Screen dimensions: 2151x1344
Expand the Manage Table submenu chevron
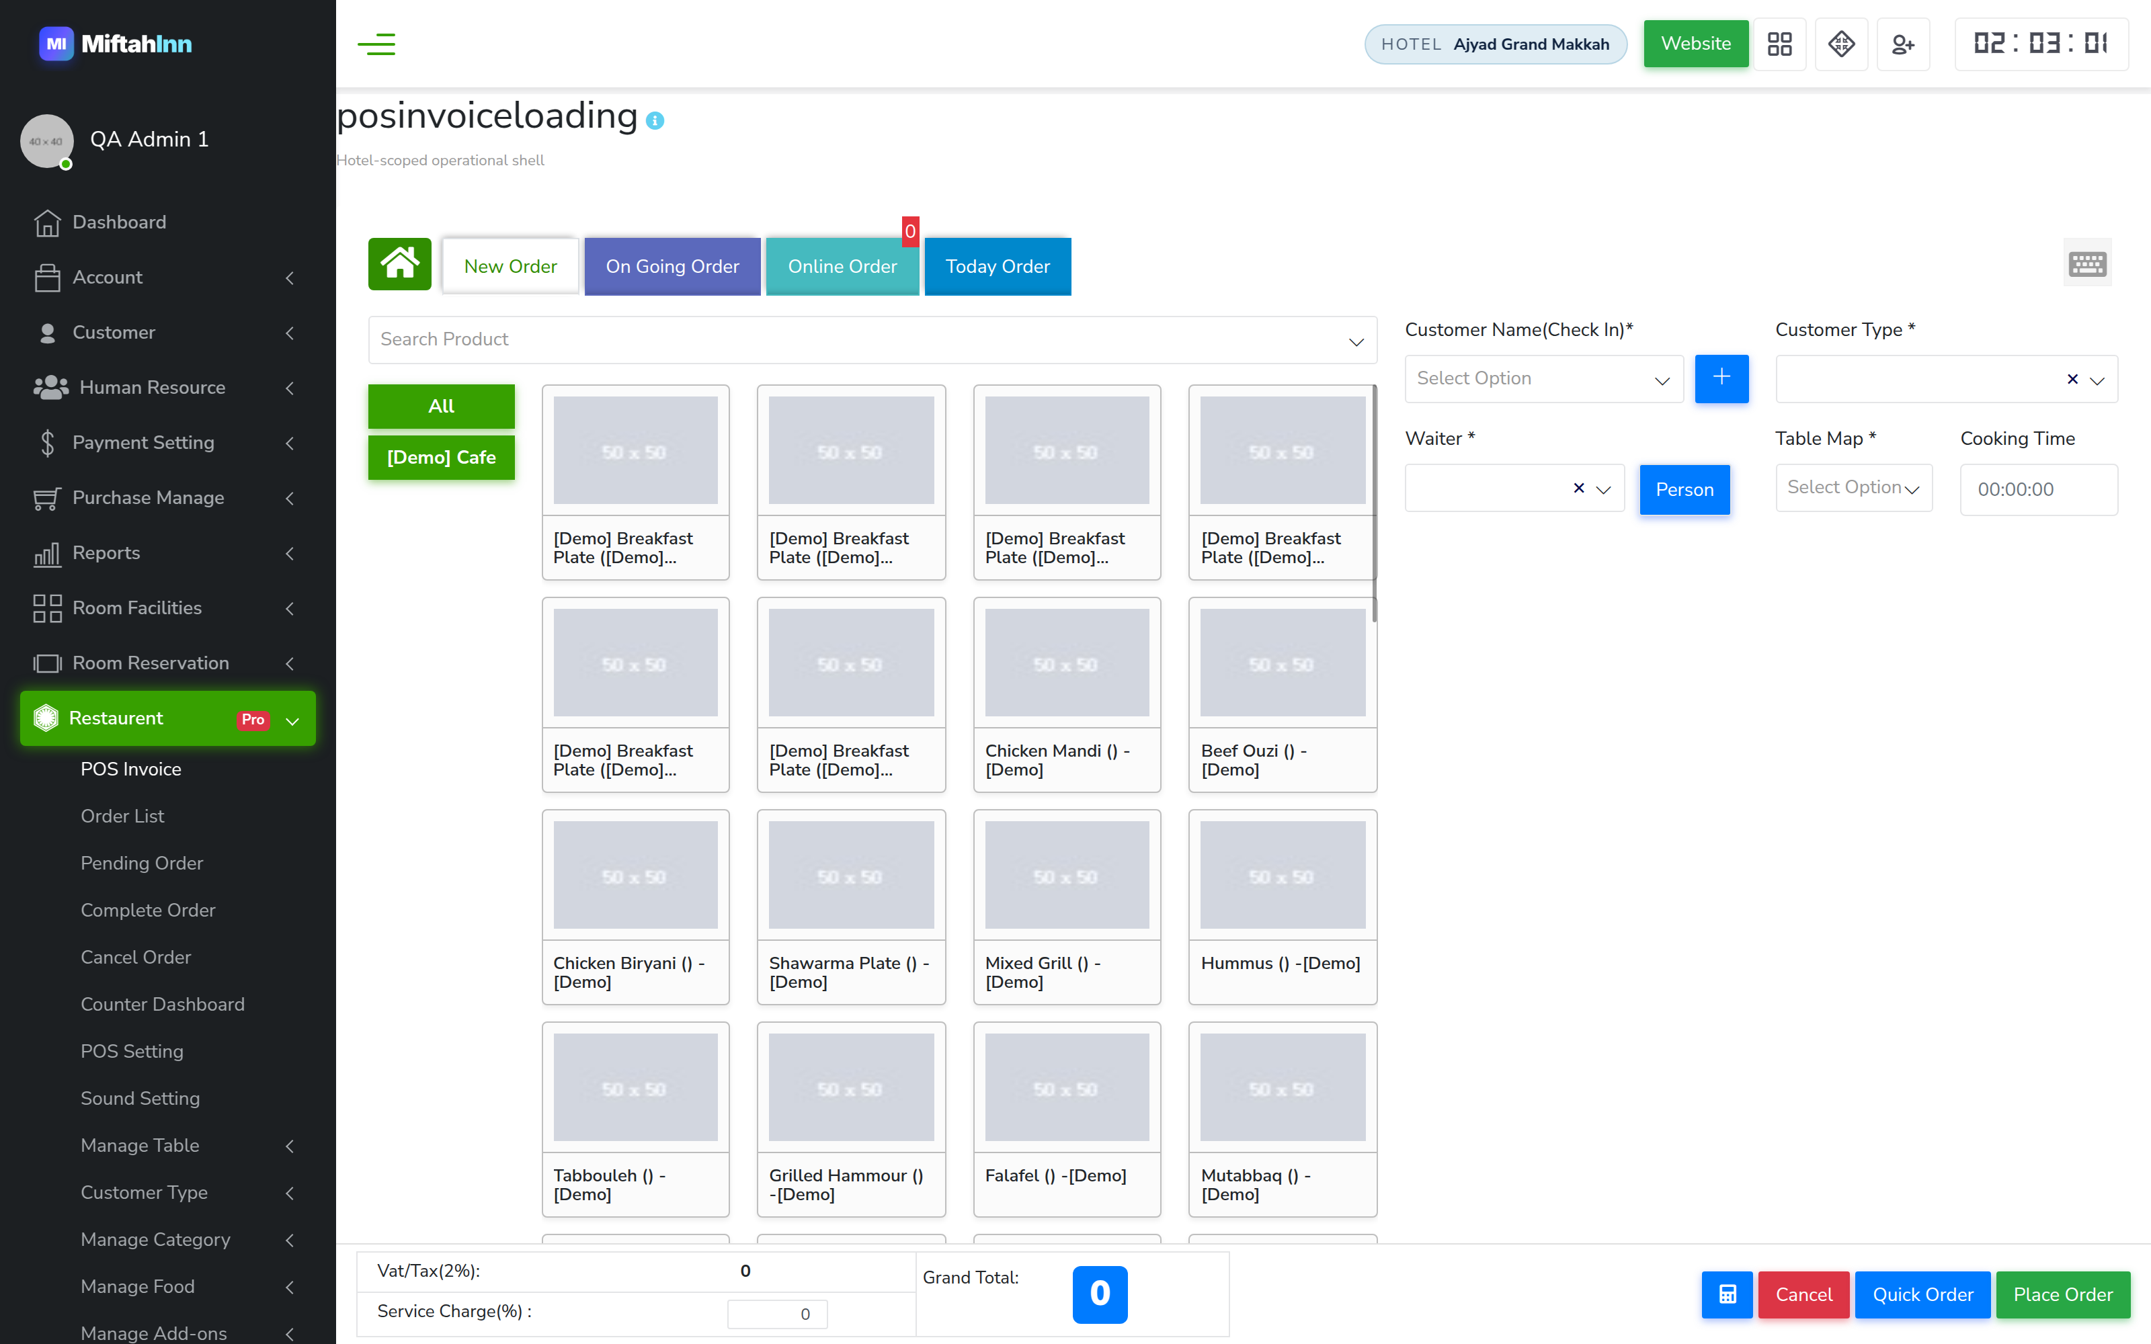290,1146
